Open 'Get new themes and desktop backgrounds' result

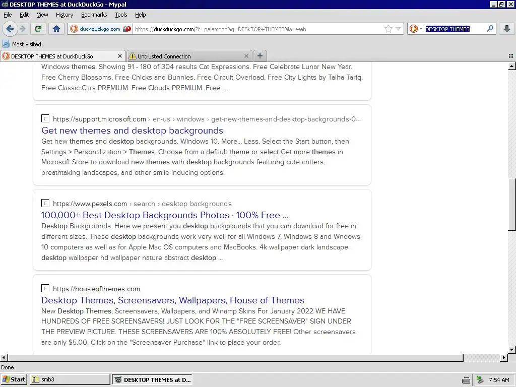click(x=133, y=131)
